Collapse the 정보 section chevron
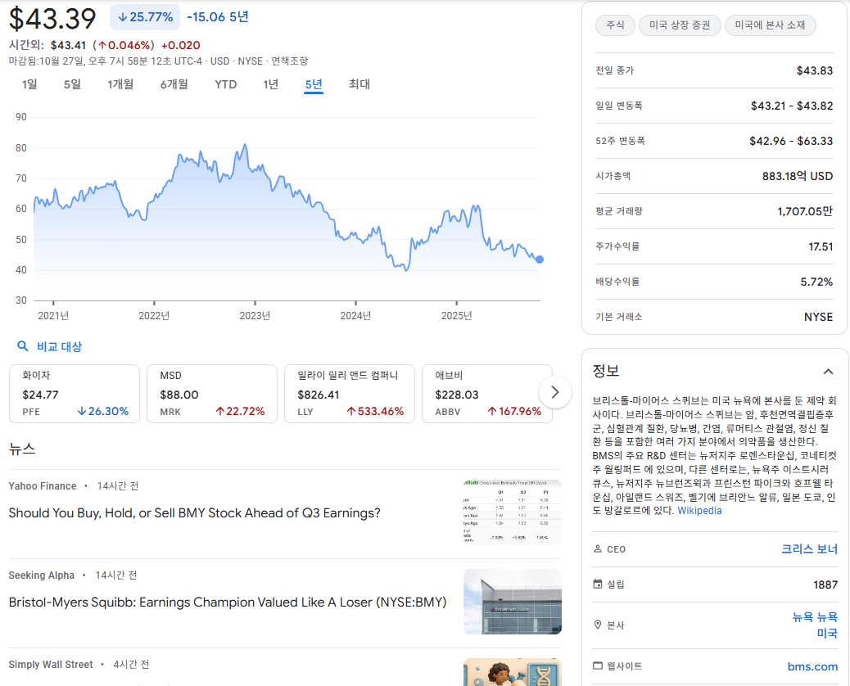 point(828,372)
